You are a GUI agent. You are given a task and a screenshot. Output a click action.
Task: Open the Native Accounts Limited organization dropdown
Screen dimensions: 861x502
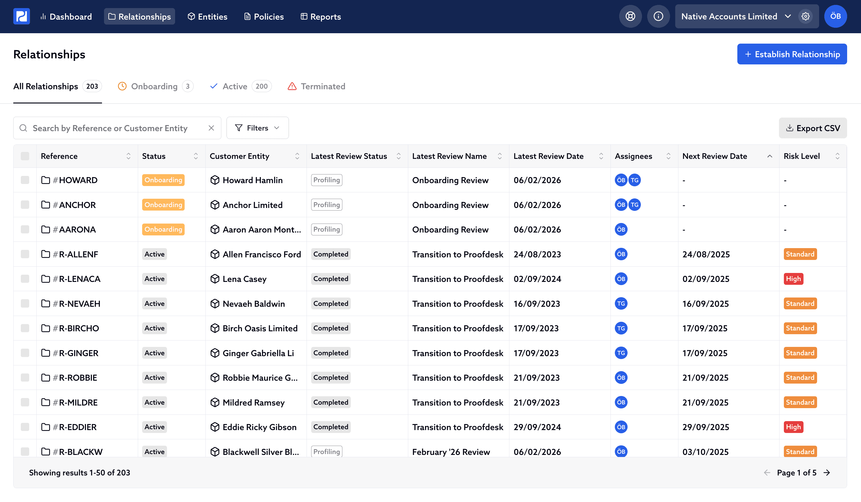click(788, 16)
